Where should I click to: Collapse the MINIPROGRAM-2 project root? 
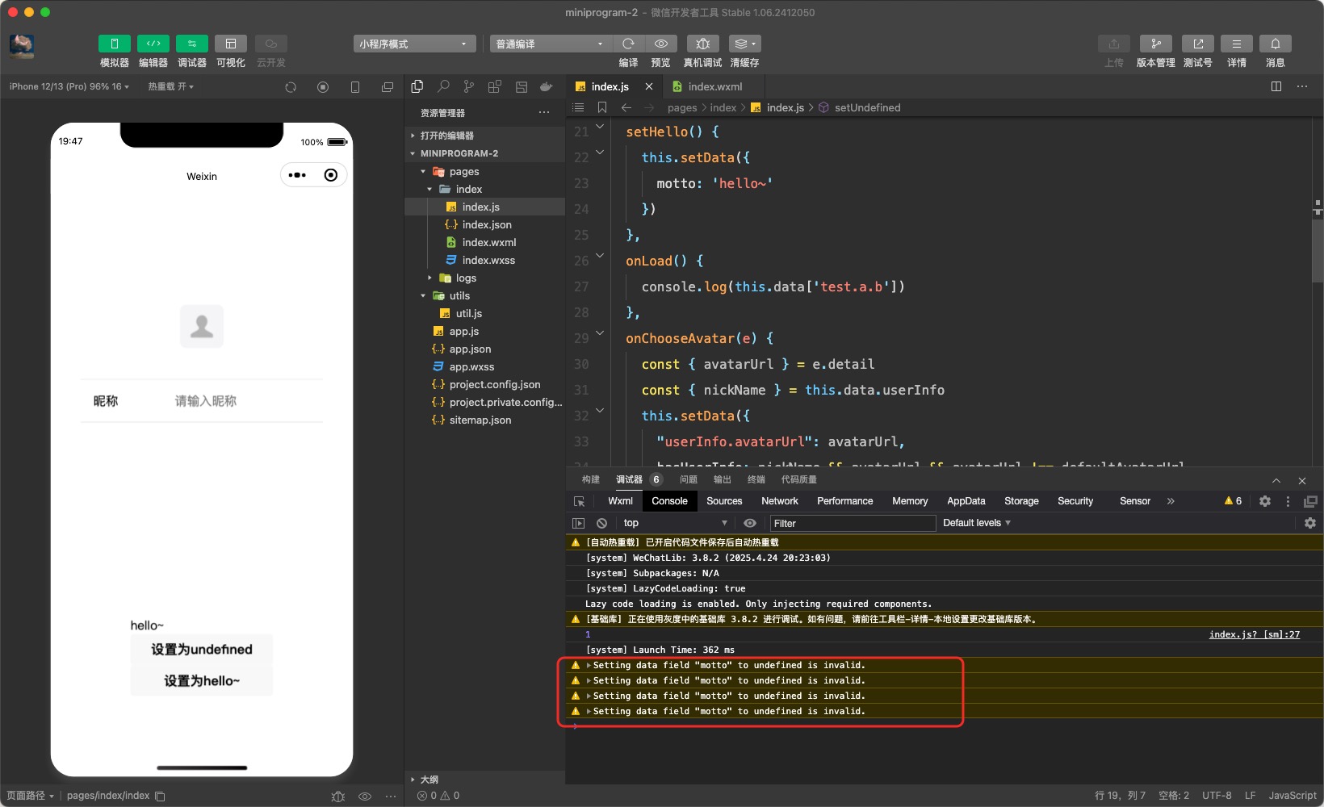click(x=484, y=153)
